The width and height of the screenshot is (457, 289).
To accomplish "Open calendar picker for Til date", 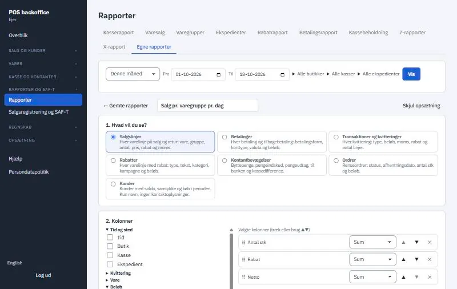I will 282,75.
